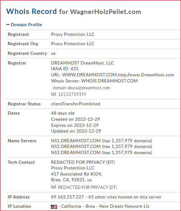
Task: Click the clientTransferProhibited status value
Action: coord(76,104)
